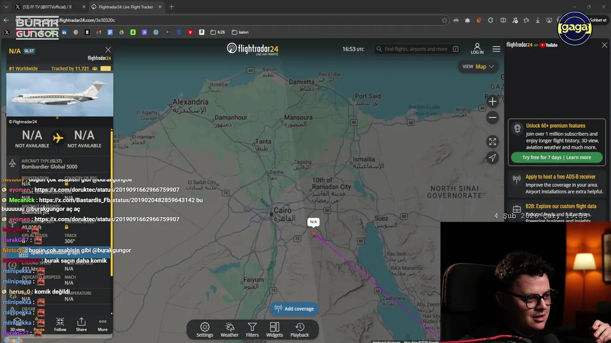Viewport: 611px width, 343px height.
Task: Open the X bookmark in bookmarks bar
Action: click(7, 32)
